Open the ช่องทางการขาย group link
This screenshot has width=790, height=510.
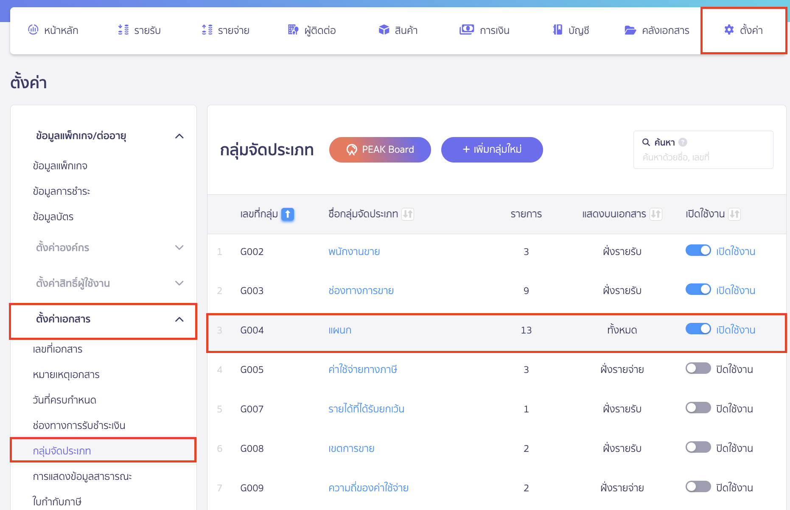[361, 291]
